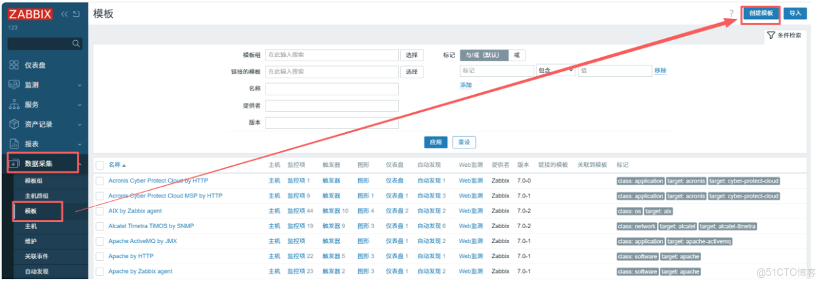The height and width of the screenshot is (284, 823).
Task: Click the monitoring (监测) icon
Action: (x=14, y=85)
